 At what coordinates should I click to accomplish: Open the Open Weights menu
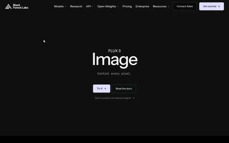point(107,6)
